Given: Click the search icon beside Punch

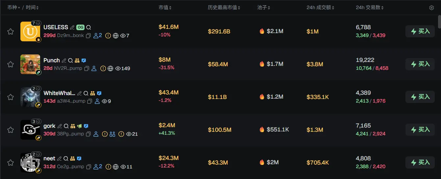Looking at the screenshot, I should pos(70,61).
